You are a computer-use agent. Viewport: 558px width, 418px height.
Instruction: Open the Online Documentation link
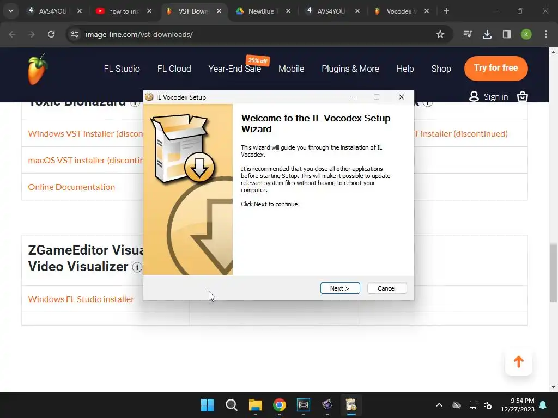point(71,187)
